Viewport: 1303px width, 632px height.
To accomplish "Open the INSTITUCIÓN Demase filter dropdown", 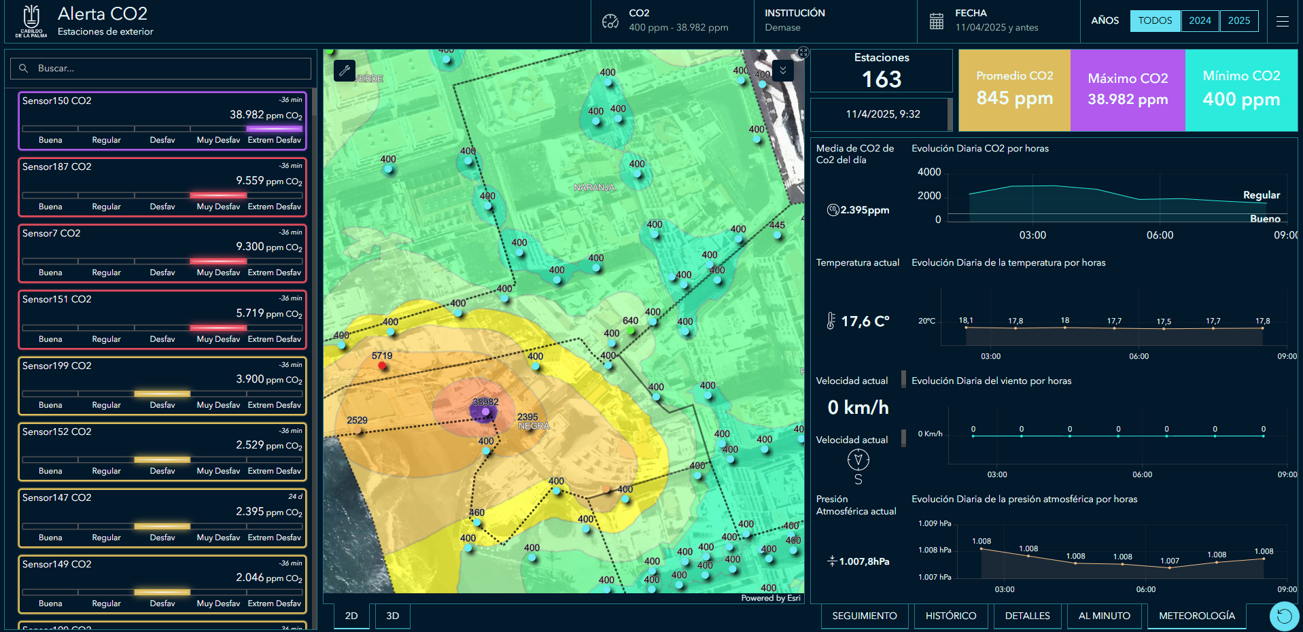I will click(x=835, y=21).
